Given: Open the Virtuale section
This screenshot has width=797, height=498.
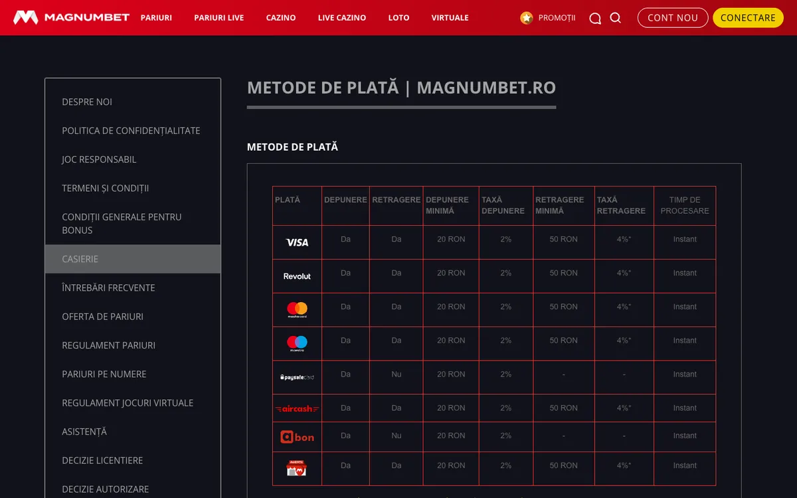Looking at the screenshot, I should (450, 18).
